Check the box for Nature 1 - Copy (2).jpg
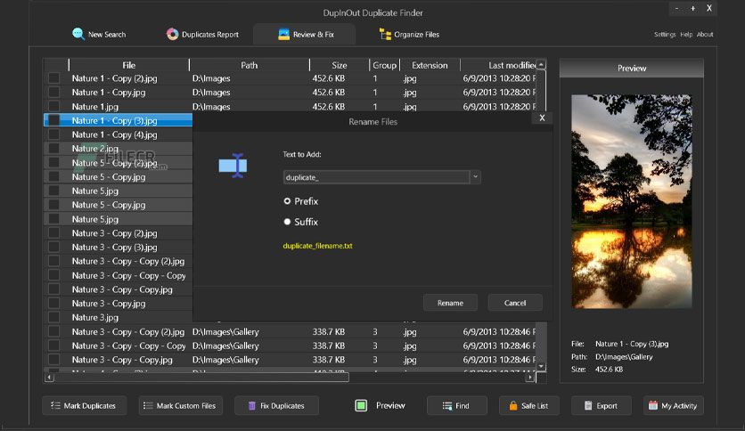745x431 pixels. click(x=53, y=77)
